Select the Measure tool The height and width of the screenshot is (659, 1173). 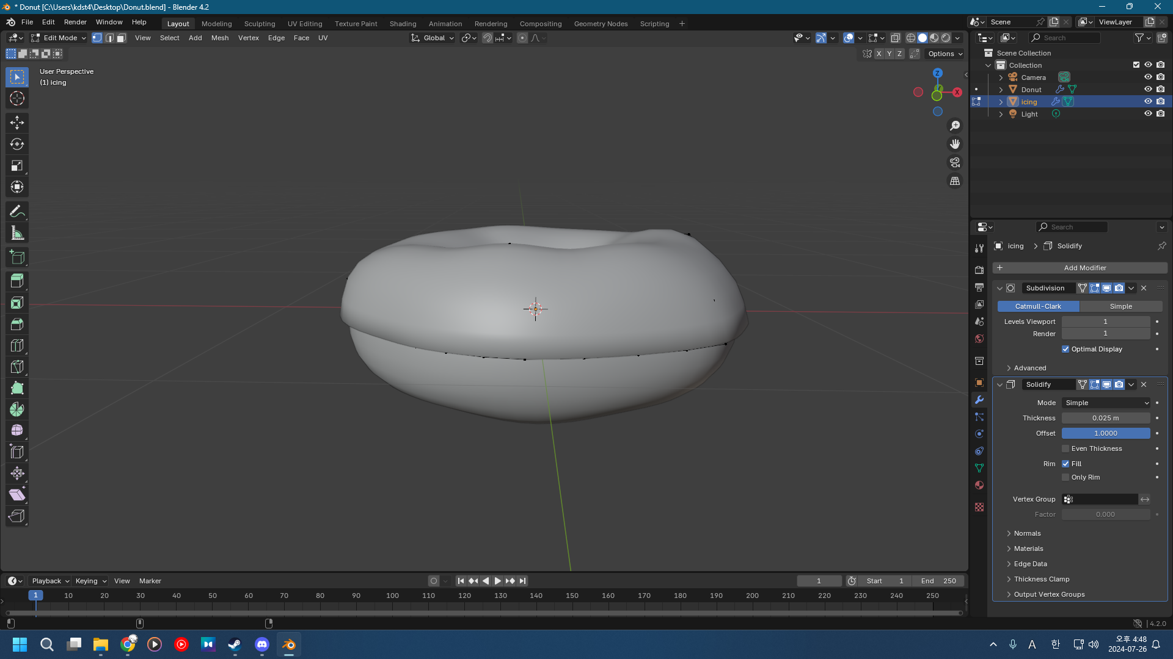click(17, 233)
